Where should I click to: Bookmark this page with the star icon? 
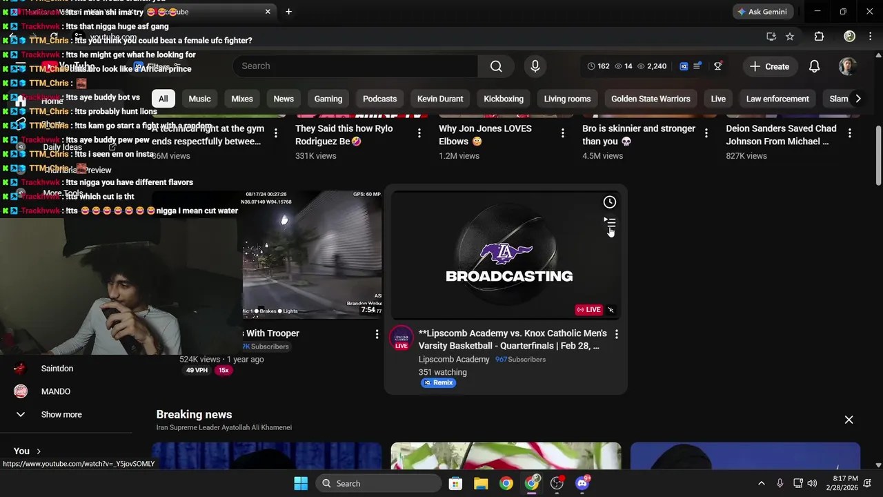pos(790,37)
